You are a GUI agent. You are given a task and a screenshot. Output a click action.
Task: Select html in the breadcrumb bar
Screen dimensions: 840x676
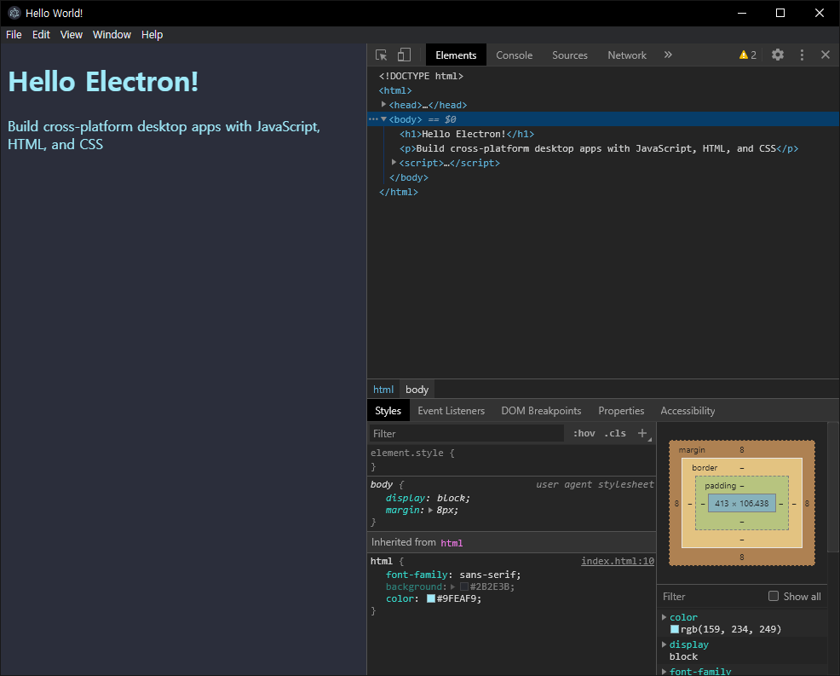coord(383,390)
